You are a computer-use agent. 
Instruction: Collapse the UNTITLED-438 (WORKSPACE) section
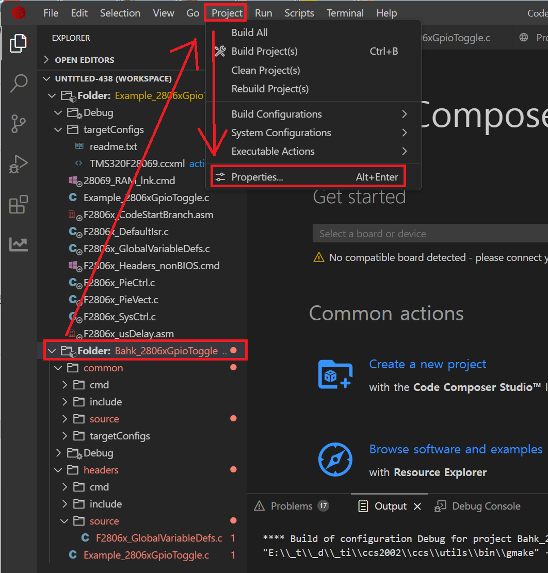coord(46,78)
